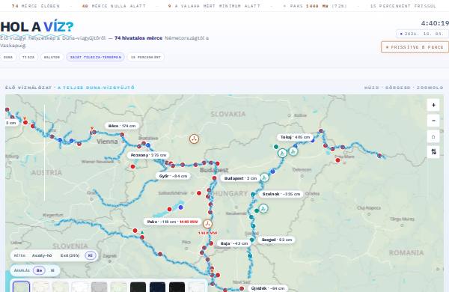Select the Tisza filter chip
Image resolution: width=449 pixels, height=292 pixels.
pyautogui.click(x=28, y=57)
